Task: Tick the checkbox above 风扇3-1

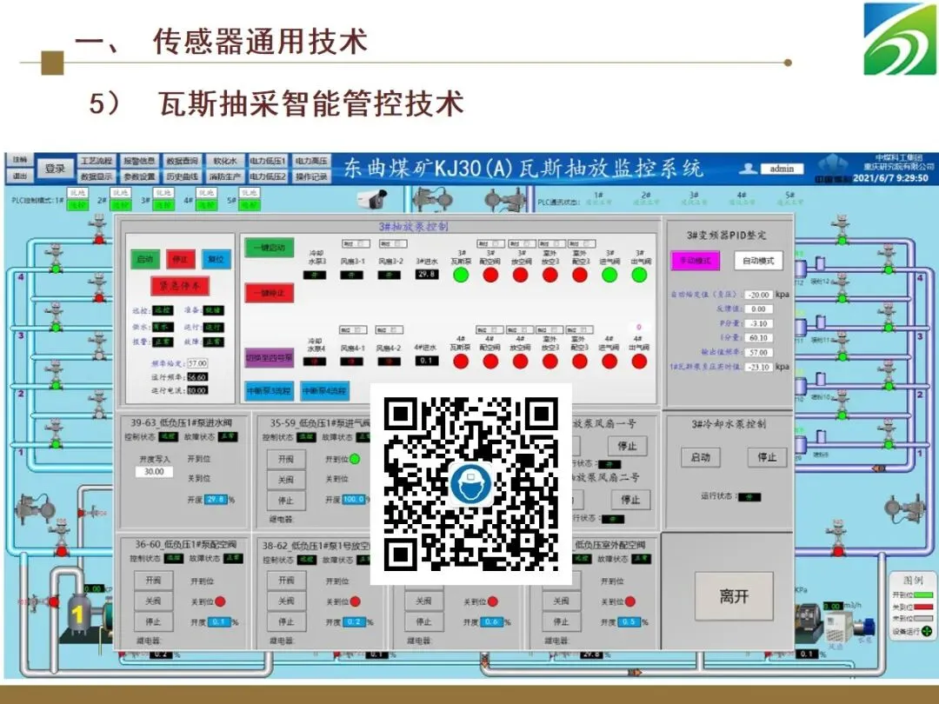Action: 362,243
